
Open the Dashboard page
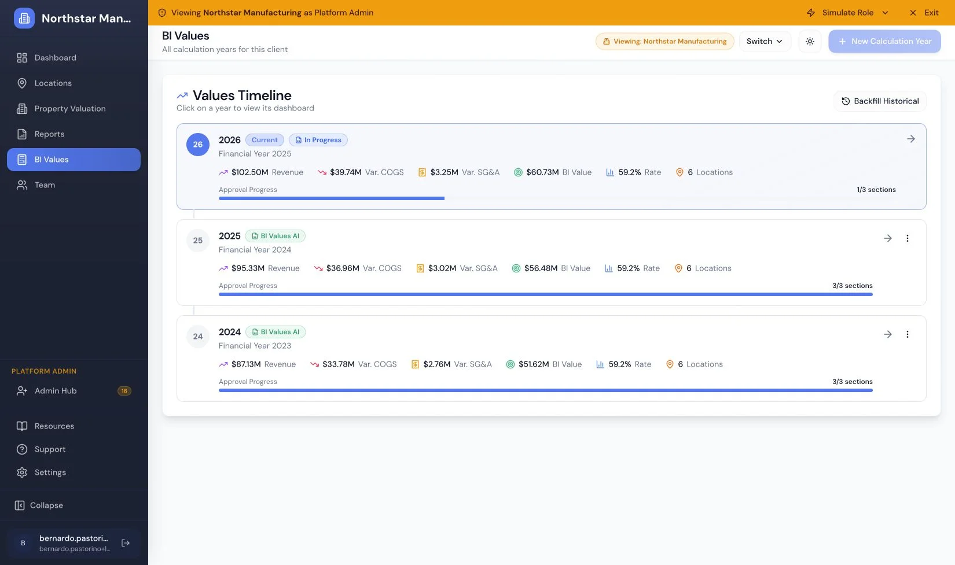(x=74, y=58)
